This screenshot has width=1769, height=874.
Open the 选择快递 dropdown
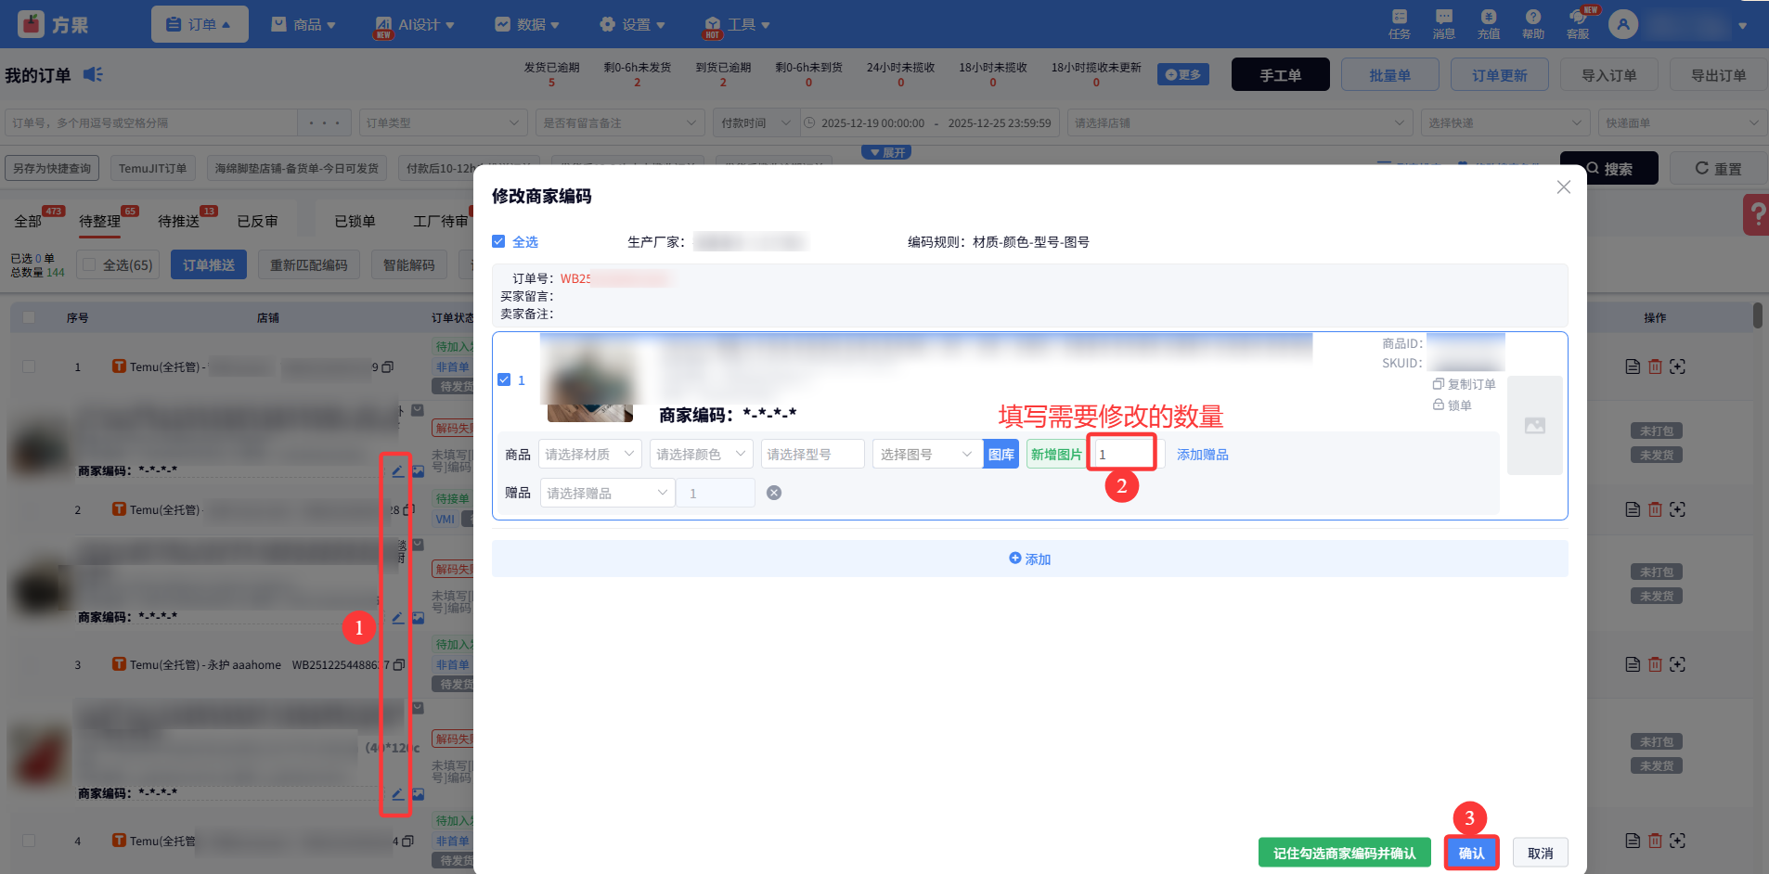click(1505, 122)
